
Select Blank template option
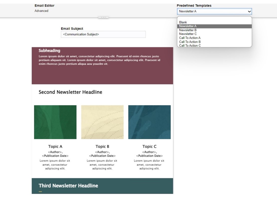pyautogui.click(x=183, y=22)
